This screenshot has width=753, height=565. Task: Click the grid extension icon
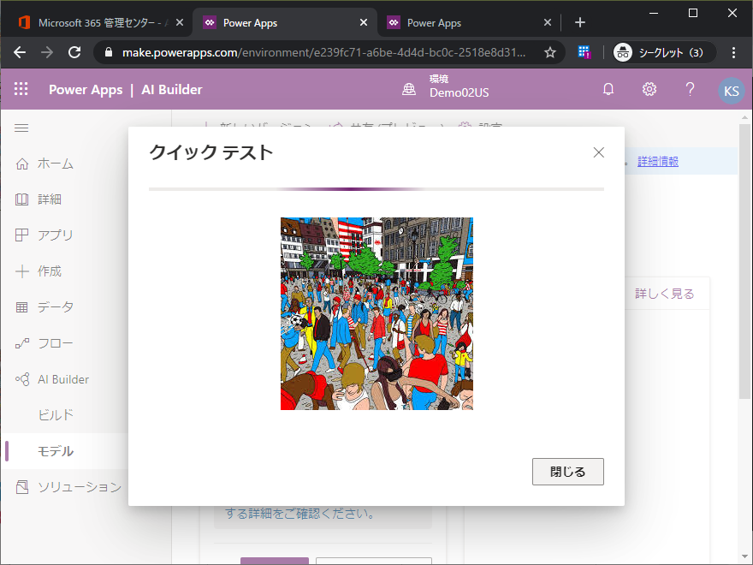(584, 52)
